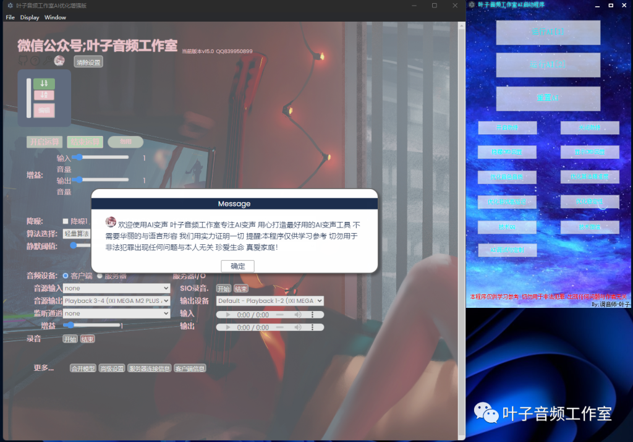
Task: Click the help question mark icon
Action: (x=35, y=61)
